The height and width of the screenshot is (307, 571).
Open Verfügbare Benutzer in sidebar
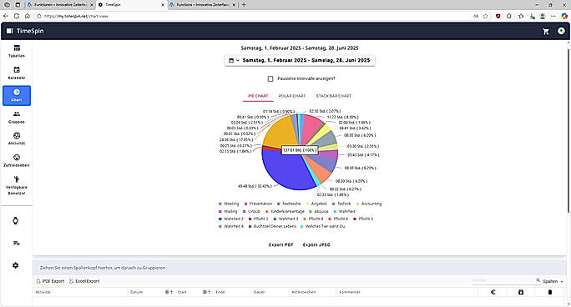coord(17,185)
